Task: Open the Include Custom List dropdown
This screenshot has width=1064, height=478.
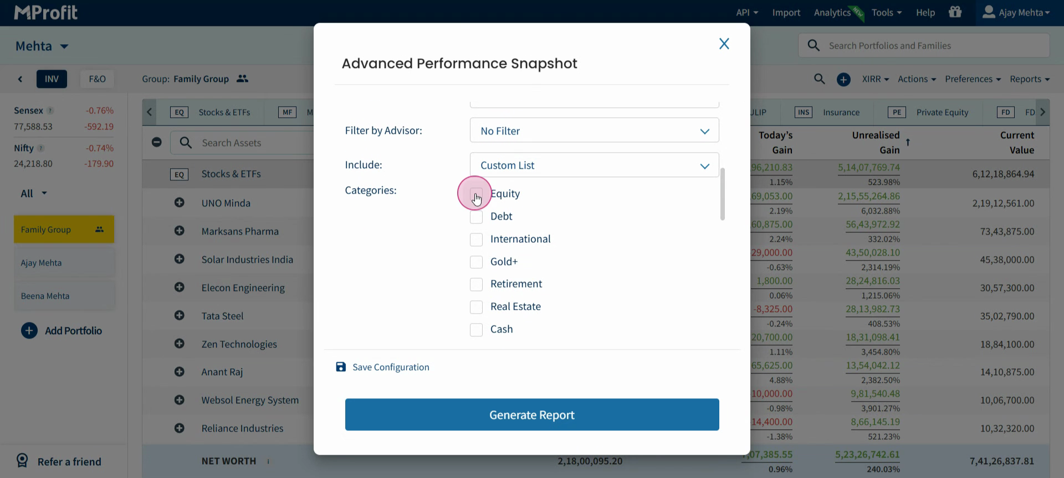Action: pos(594,165)
